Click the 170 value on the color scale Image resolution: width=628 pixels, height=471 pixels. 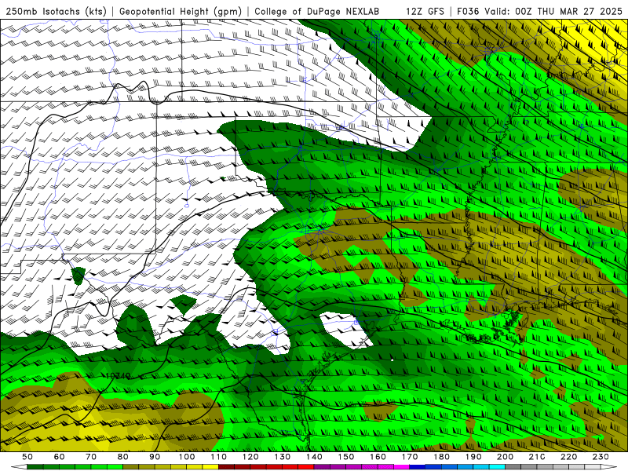coord(410,457)
